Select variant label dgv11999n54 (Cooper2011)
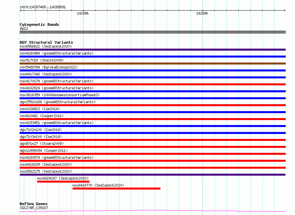Viewport: 295px width, 215px height. pos(44,150)
